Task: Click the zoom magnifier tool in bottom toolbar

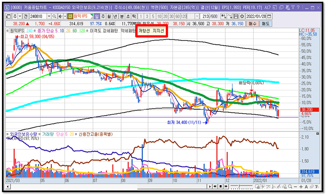Action: click(290, 187)
